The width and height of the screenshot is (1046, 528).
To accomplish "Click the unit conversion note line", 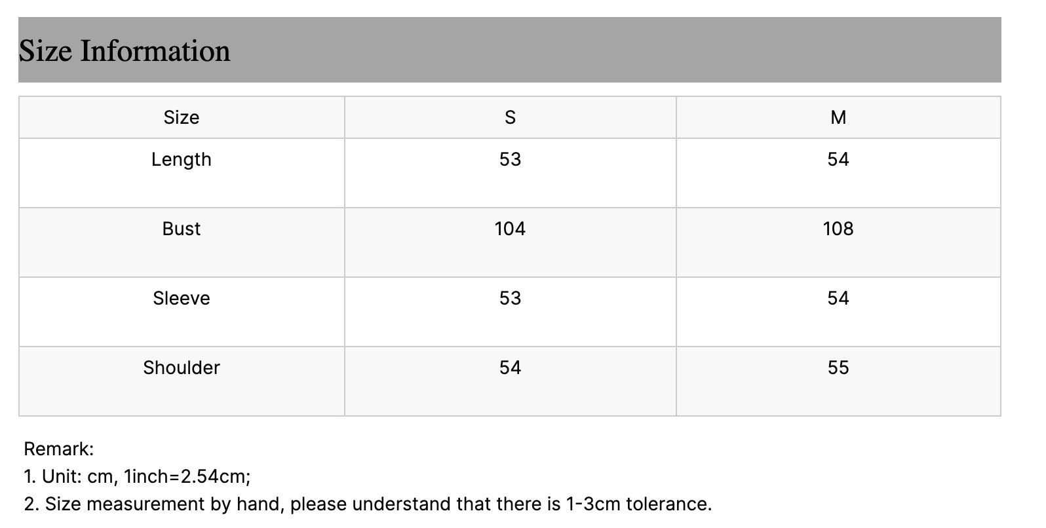I will coord(137,476).
